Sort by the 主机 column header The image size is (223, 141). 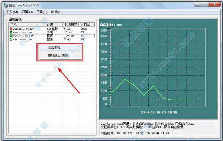tap(27, 25)
